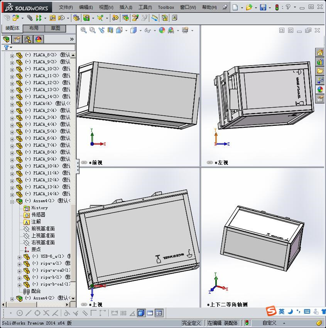The image size is (326, 328).
Task: Click the tag icon in status bar
Action: (x=319, y=323)
